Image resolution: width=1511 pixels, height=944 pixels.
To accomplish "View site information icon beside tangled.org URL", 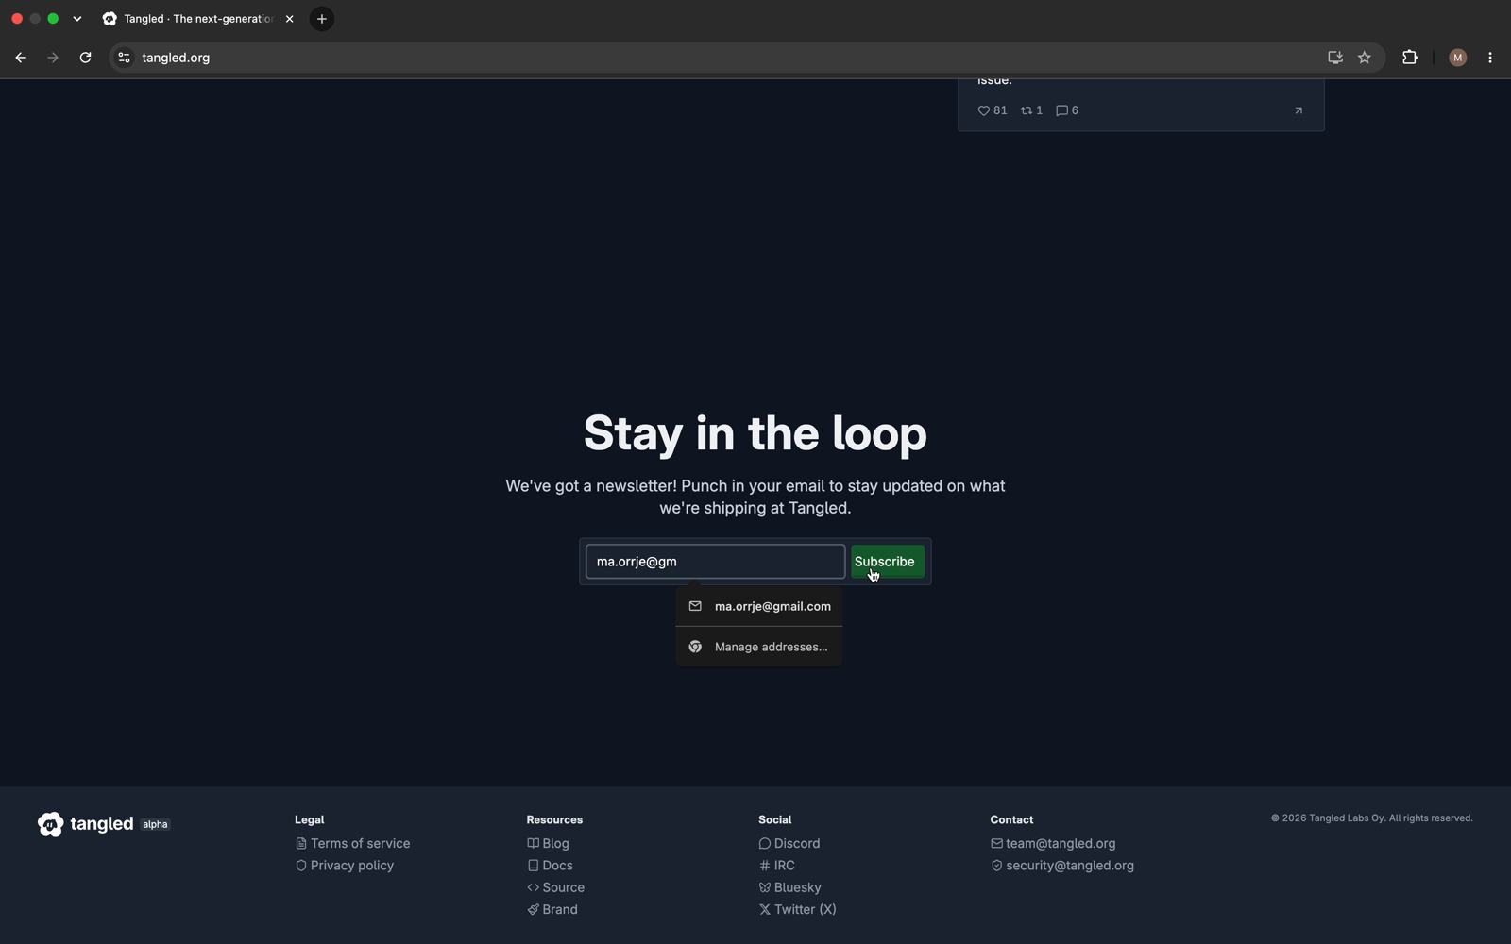I will (124, 58).
